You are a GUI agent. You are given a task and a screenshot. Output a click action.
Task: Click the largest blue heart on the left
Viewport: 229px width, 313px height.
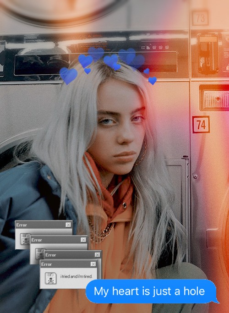[68, 76]
